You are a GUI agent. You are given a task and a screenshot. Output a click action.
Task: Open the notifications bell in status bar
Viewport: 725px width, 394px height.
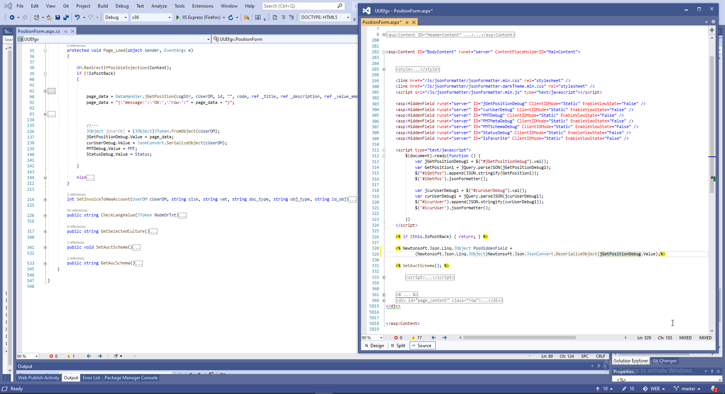coord(713,389)
